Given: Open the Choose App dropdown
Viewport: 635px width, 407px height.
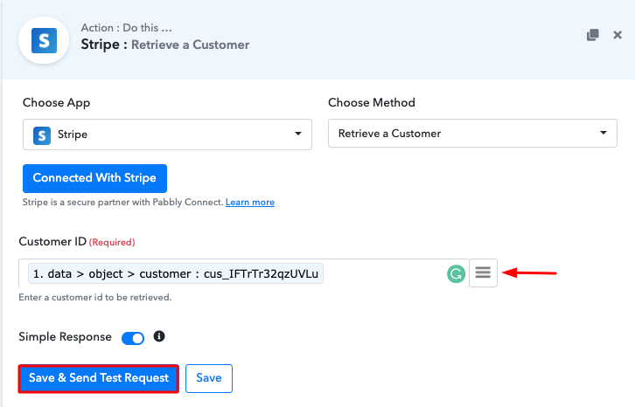Looking at the screenshot, I should click(167, 135).
